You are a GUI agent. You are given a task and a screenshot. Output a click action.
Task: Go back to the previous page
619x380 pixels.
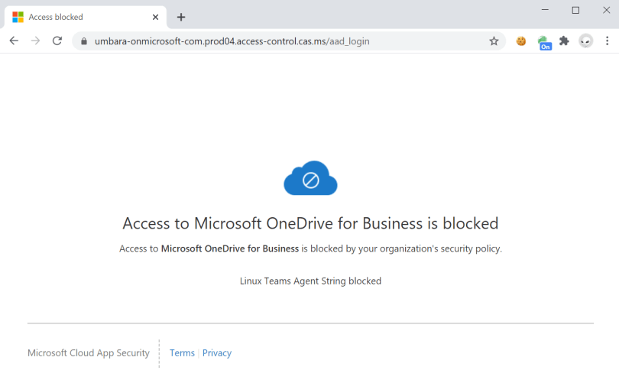click(x=14, y=41)
